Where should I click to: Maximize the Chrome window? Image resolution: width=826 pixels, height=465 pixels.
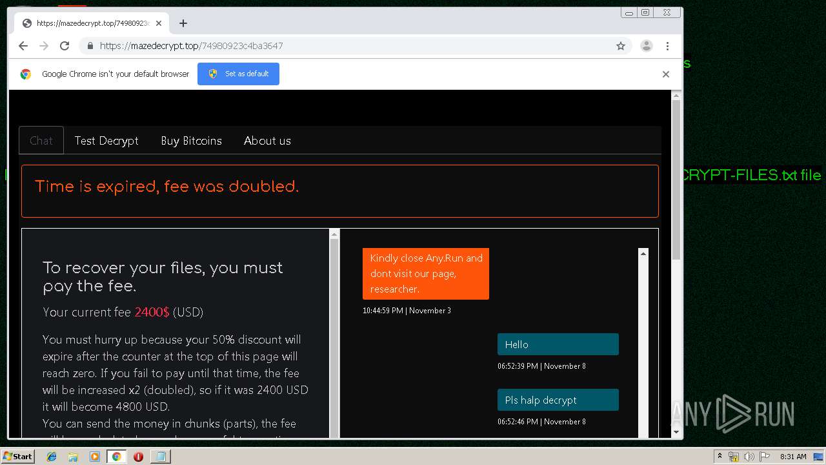click(645, 13)
